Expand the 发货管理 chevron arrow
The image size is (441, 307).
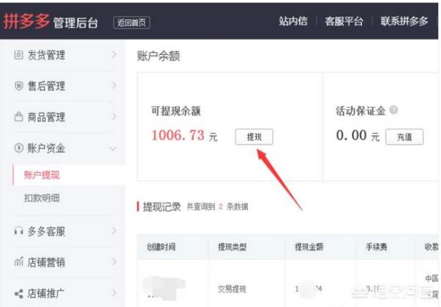point(114,54)
